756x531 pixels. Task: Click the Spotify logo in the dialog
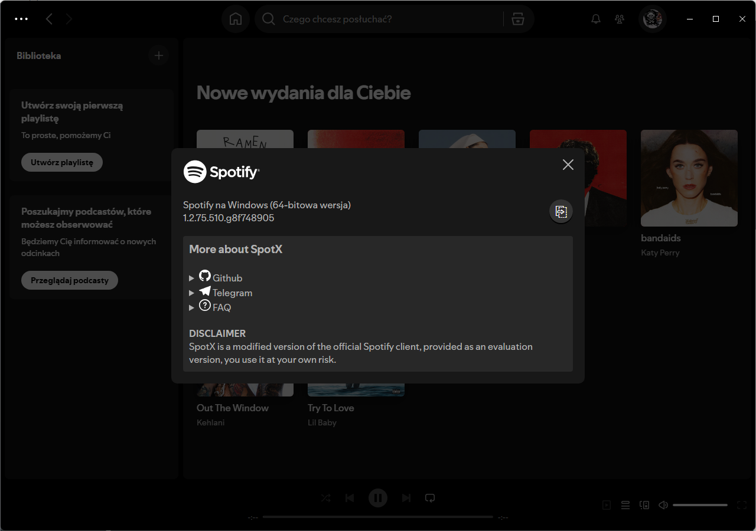pyautogui.click(x=221, y=172)
